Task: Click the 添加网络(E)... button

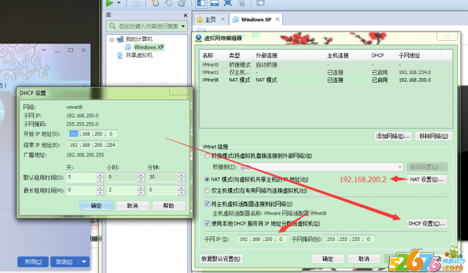Action: pyautogui.click(x=393, y=136)
